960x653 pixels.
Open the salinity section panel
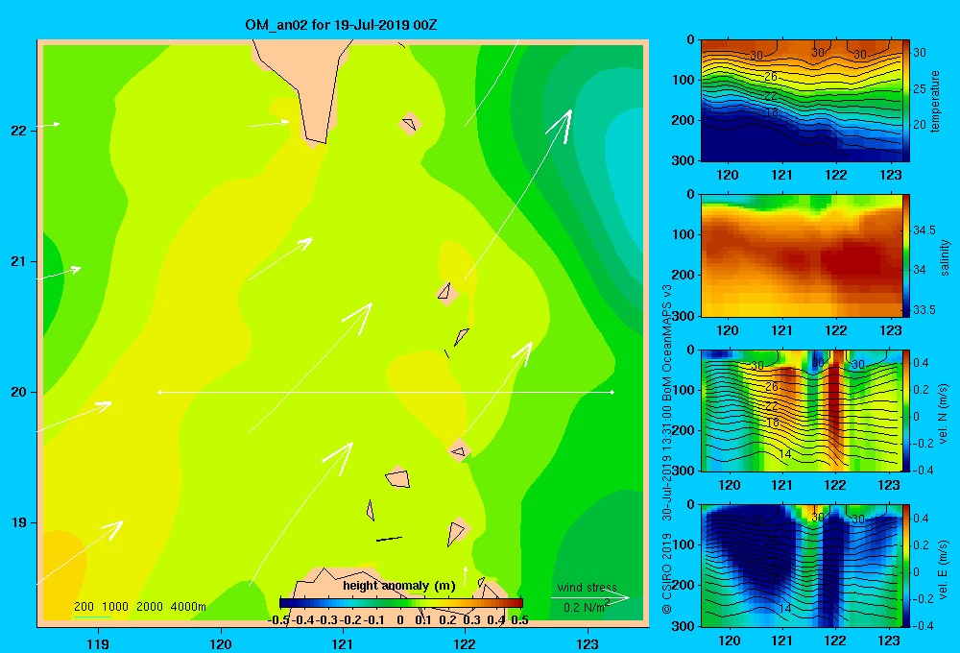tap(802, 255)
